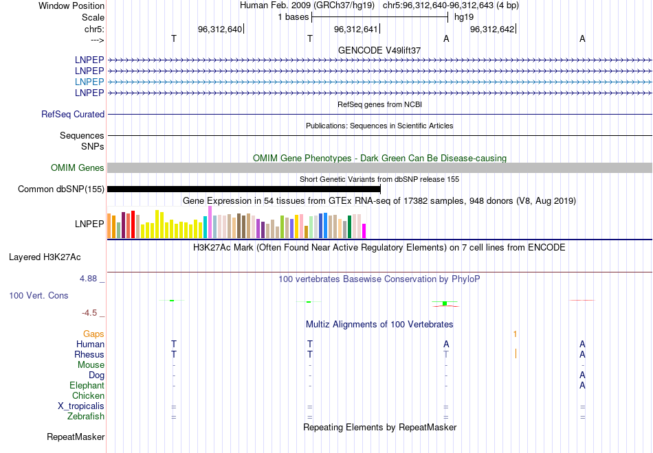Open Gene Expression in 54 tissues GTEx title
The height and width of the screenshot is (453, 653).
coord(379,201)
